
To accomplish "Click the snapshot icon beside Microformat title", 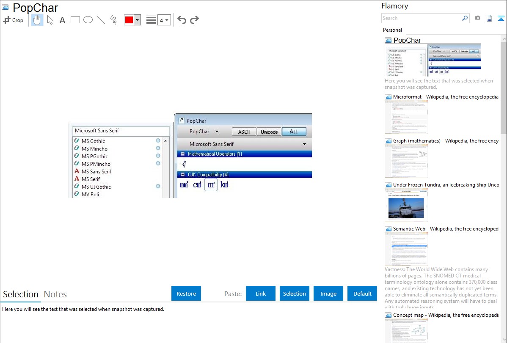I will pyautogui.click(x=388, y=97).
